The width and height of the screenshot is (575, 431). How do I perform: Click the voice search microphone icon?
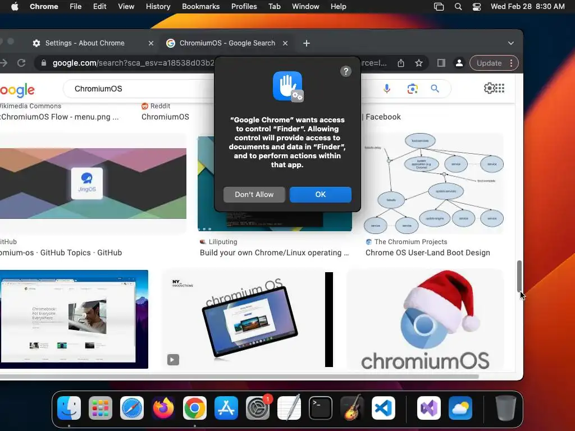pyautogui.click(x=387, y=89)
